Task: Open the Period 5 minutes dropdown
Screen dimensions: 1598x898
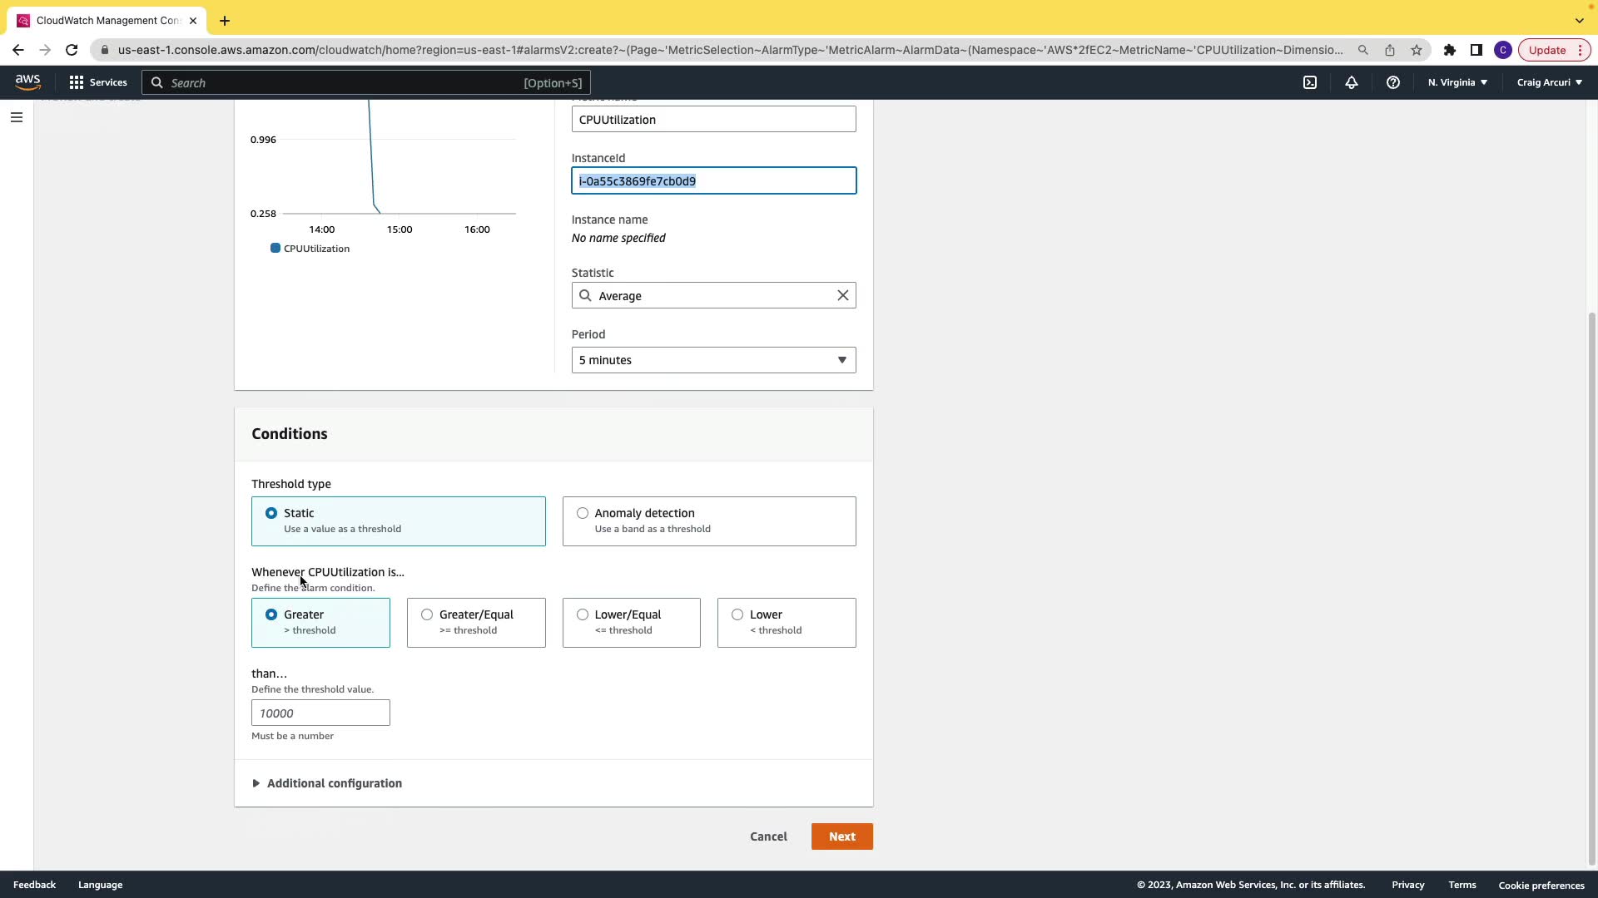Action: pyautogui.click(x=713, y=360)
